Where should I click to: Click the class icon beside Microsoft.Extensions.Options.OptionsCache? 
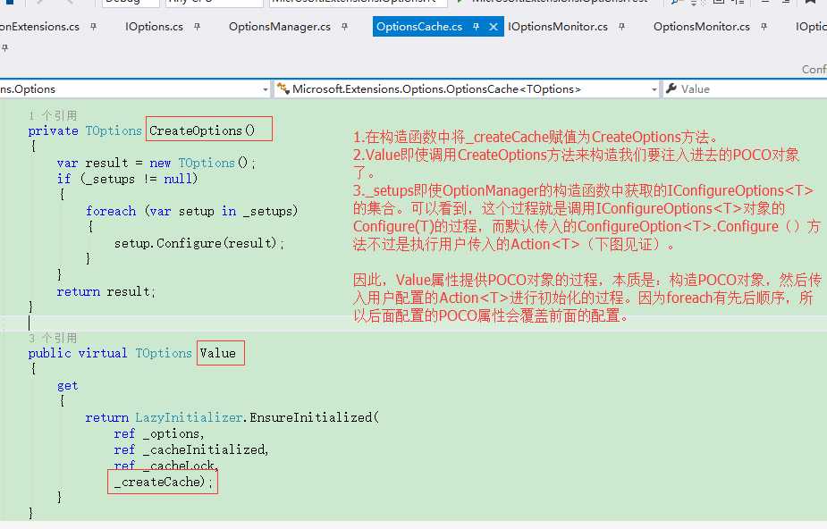tap(283, 88)
